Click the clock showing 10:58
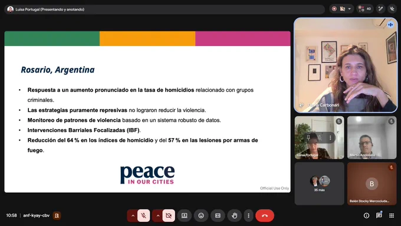Image resolution: width=401 pixels, height=226 pixels. tap(12, 215)
